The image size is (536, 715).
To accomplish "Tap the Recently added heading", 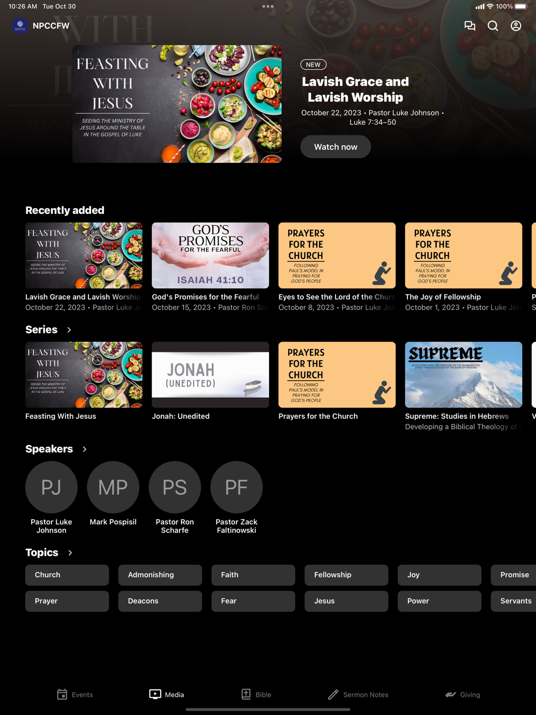I will [x=65, y=210].
